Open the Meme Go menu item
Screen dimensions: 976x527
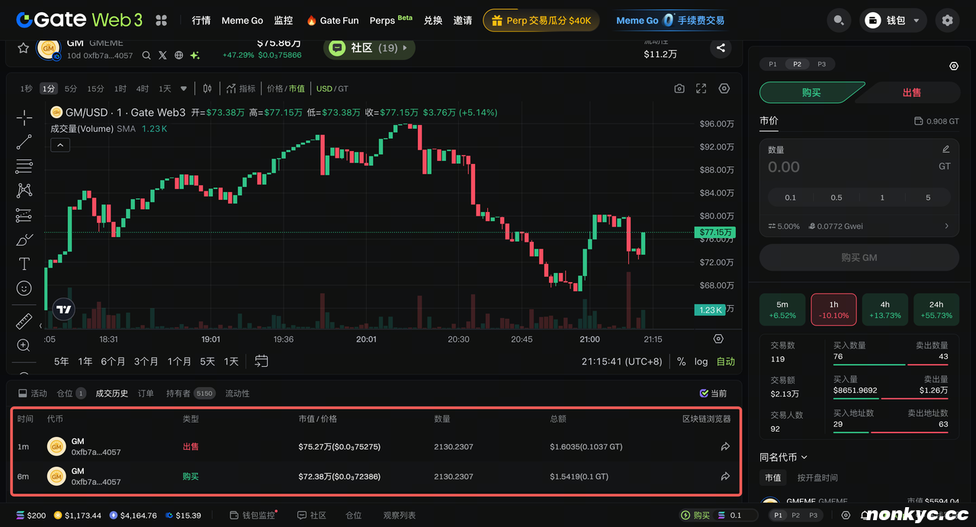pos(242,21)
